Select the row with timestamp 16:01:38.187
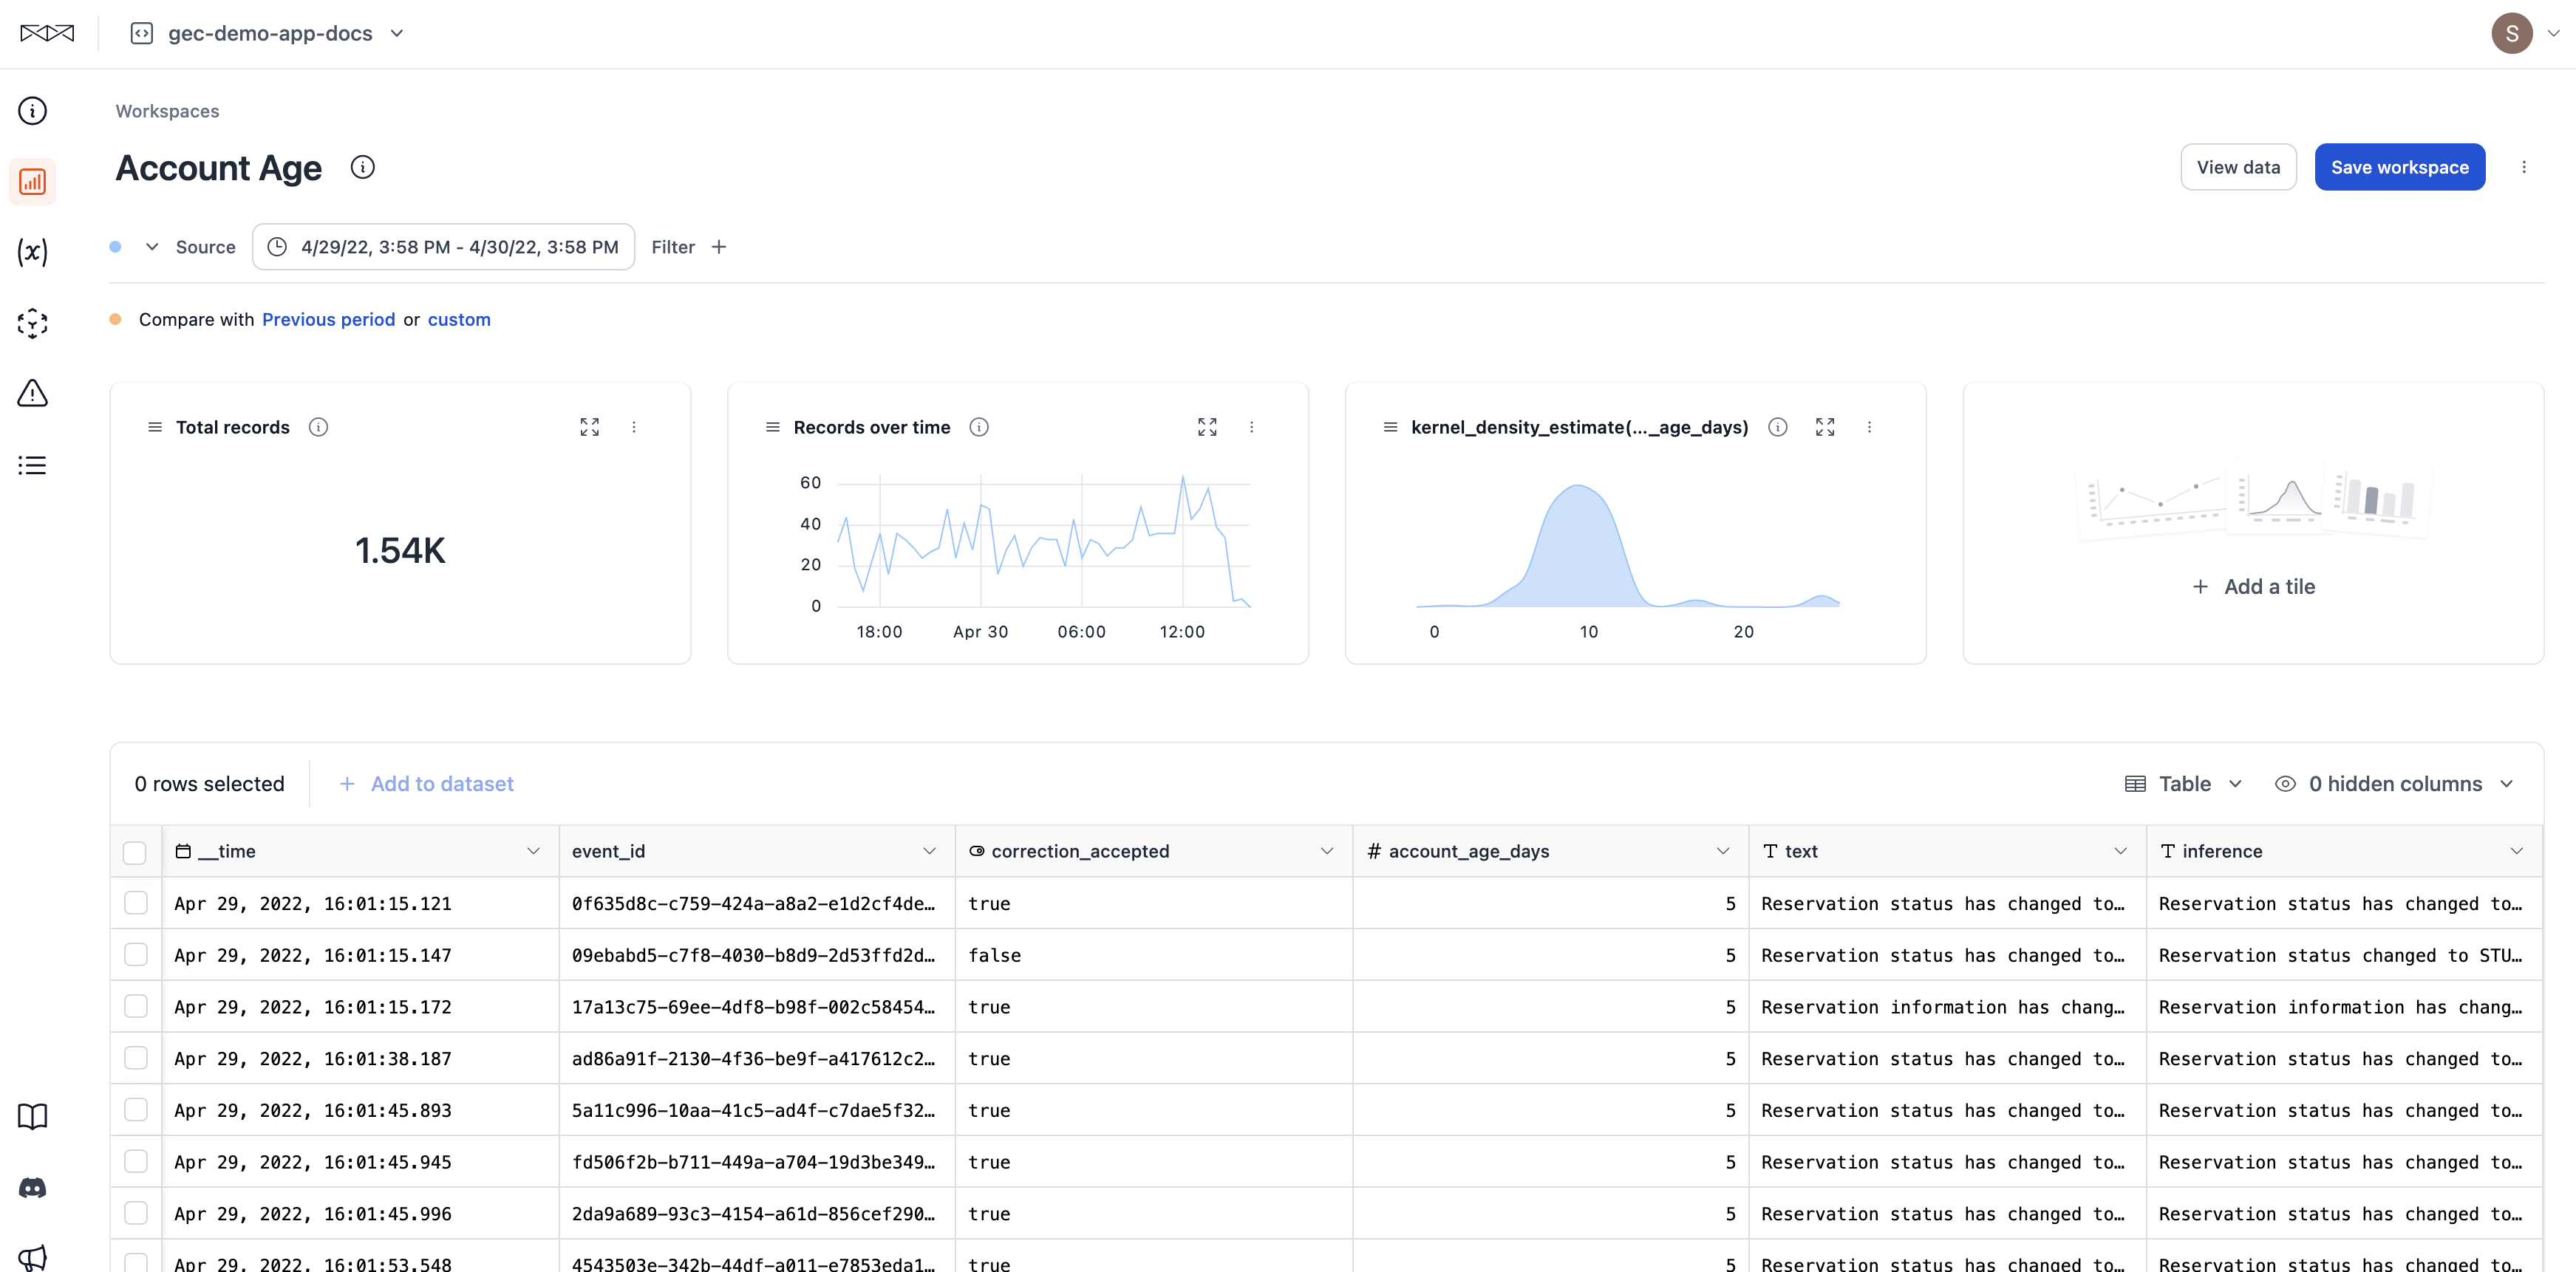 pos(136,1058)
